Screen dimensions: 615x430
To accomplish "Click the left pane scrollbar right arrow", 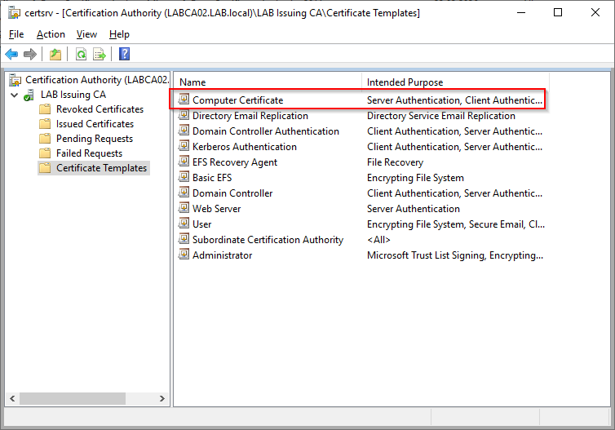I will pos(162,399).
